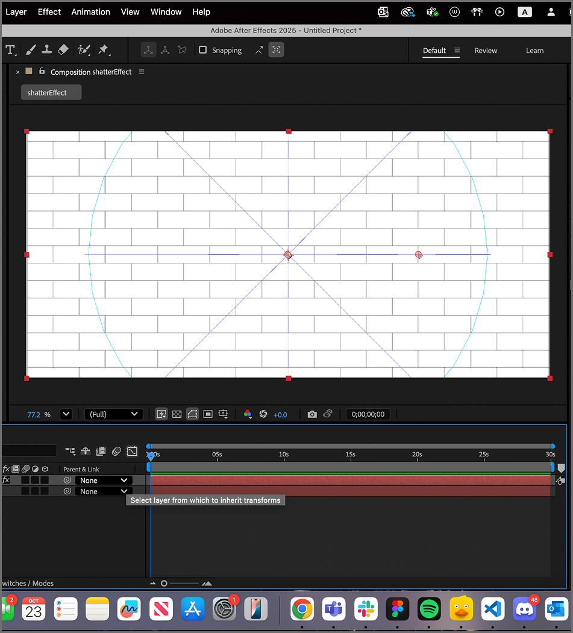Click the timeline zoom slider
This screenshot has width=573, height=633.
(164, 583)
